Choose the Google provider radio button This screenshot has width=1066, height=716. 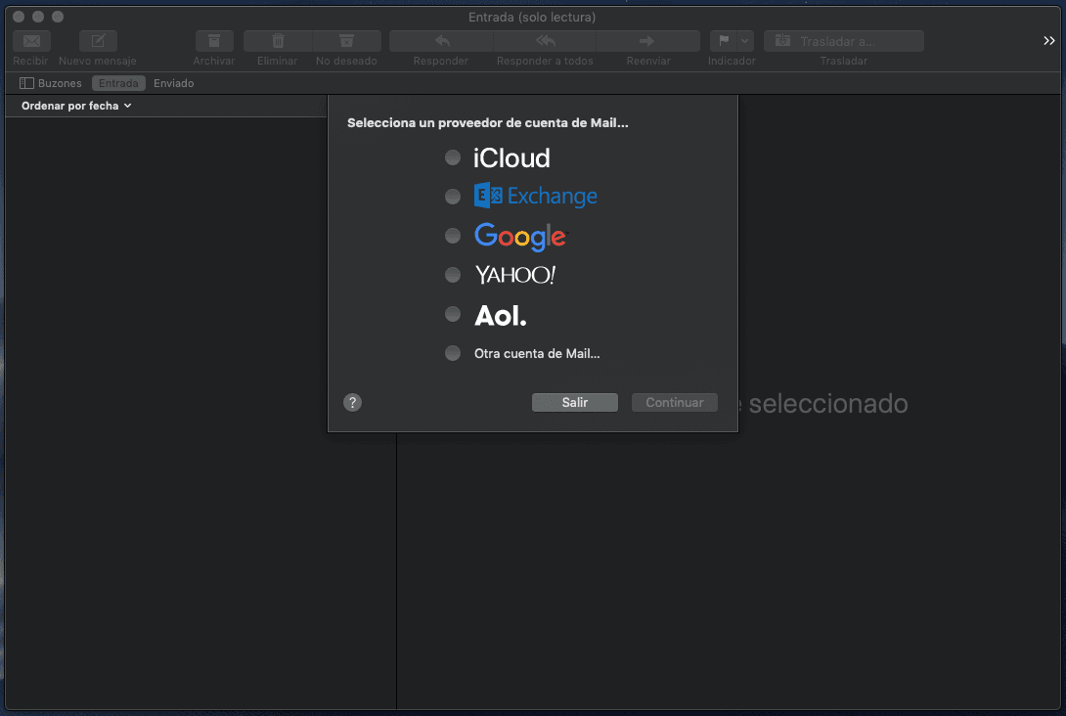[x=452, y=236]
